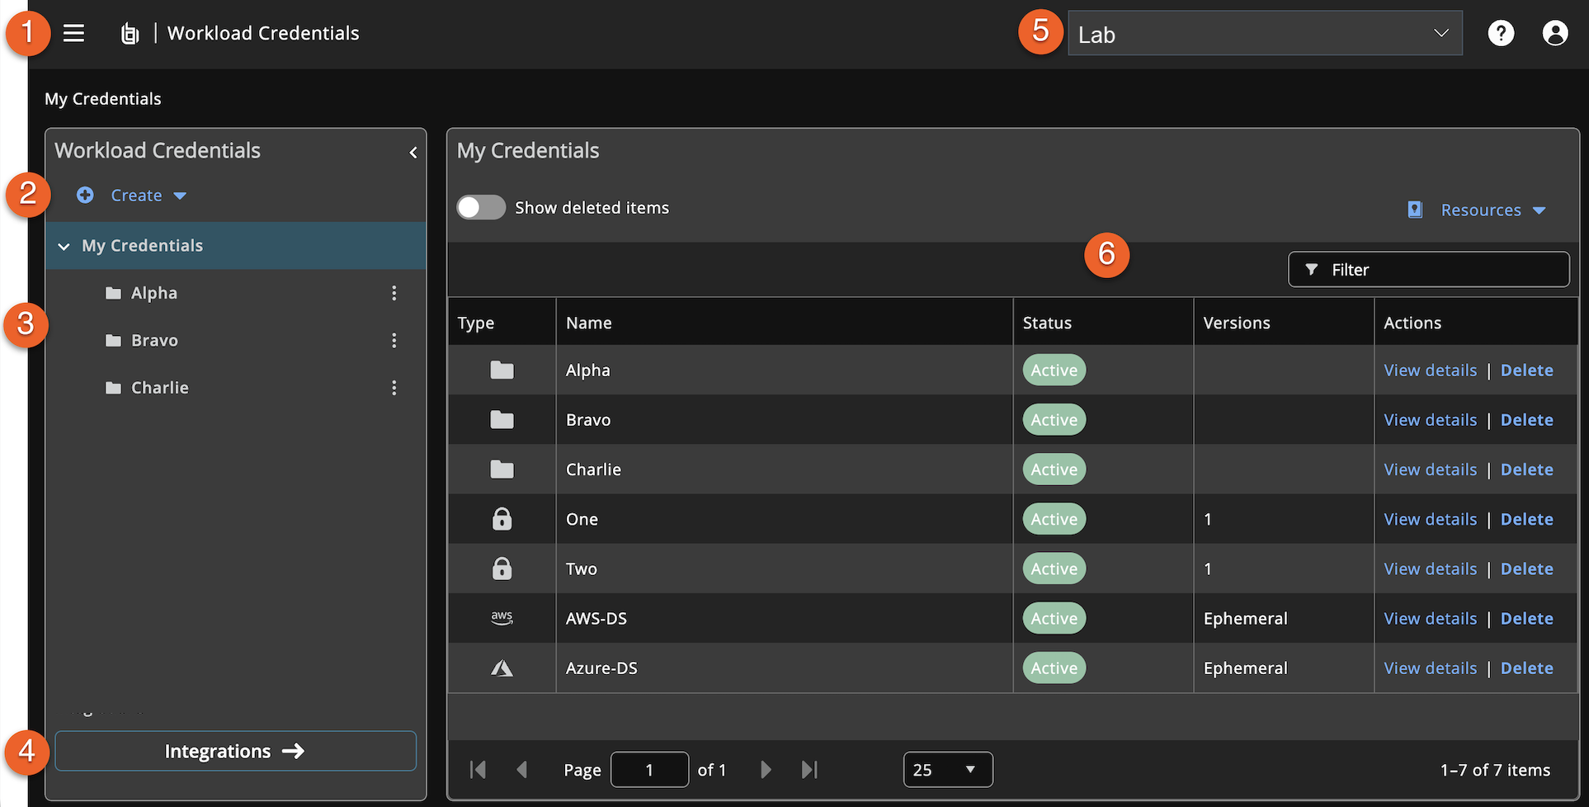Open the Bravo folder options kebab menu

(394, 340)
